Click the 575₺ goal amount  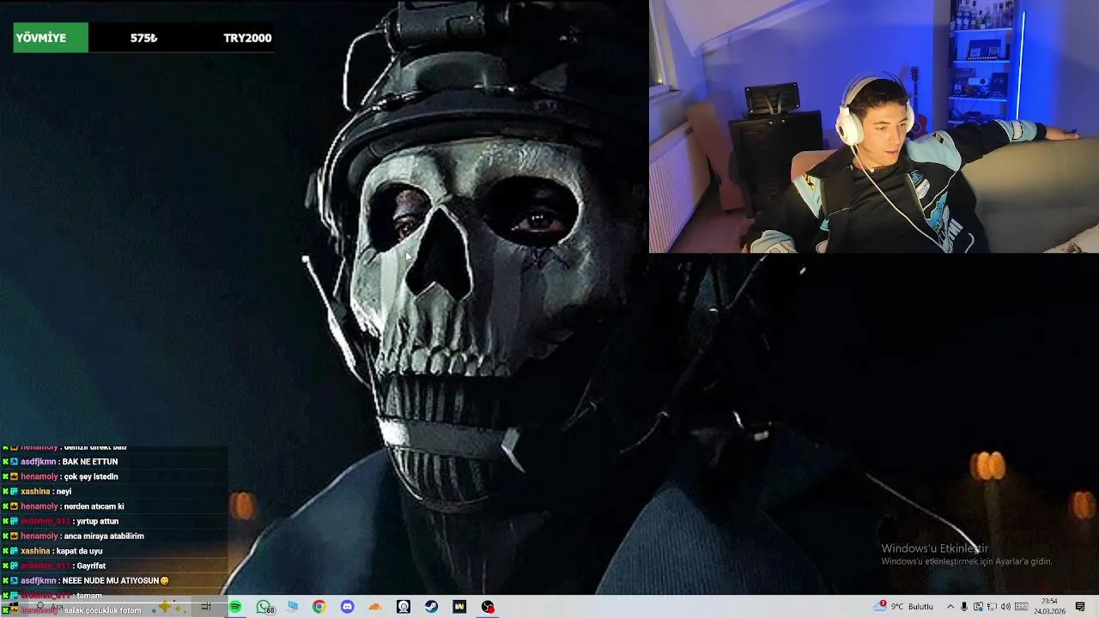pos(143,38)
